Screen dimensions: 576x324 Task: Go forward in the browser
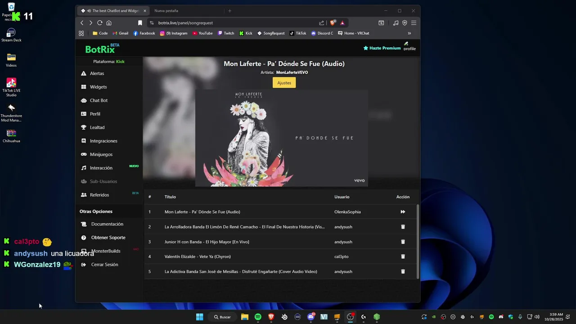pos(91,23)
